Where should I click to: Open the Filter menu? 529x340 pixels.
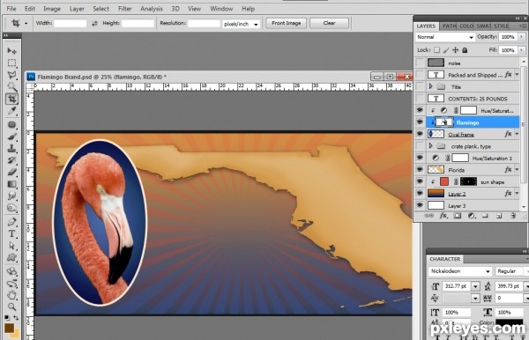(x=125, y=9)
